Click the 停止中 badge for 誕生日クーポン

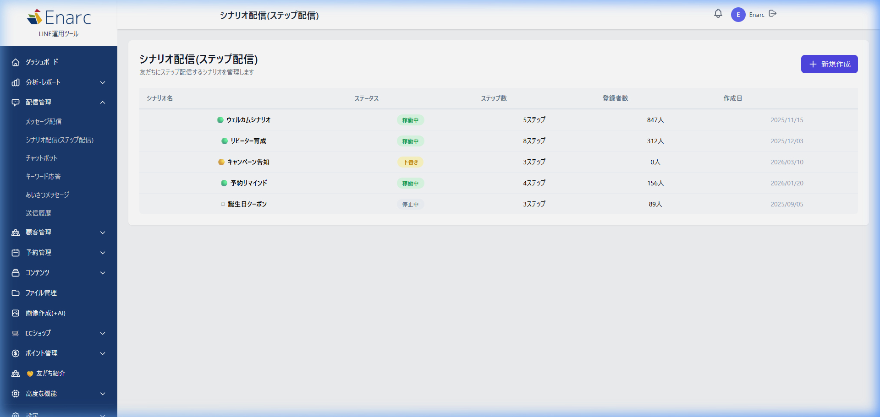tap(410, 204)
